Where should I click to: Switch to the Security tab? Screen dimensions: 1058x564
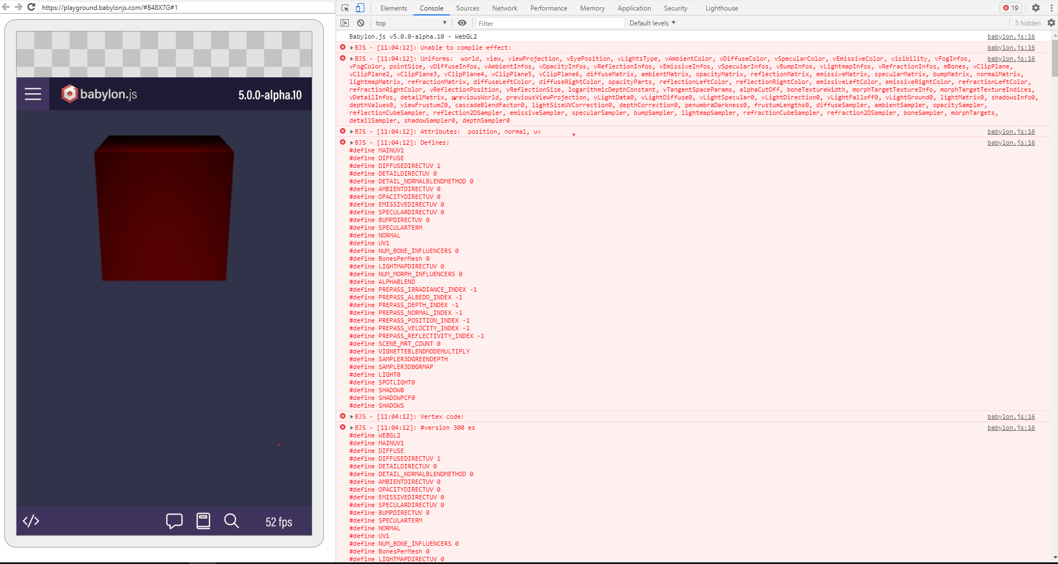(675, 8)
